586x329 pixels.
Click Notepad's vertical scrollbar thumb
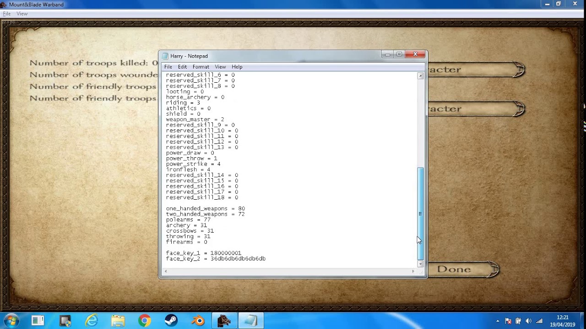click(420, 214)
